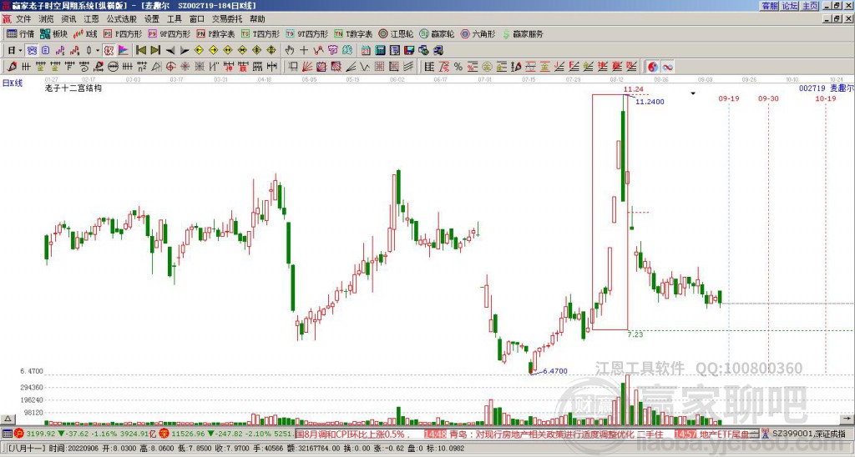Open the 设置 menu
Screen dimensions: 855x457
pyautogui.click(x=152, y=19)
